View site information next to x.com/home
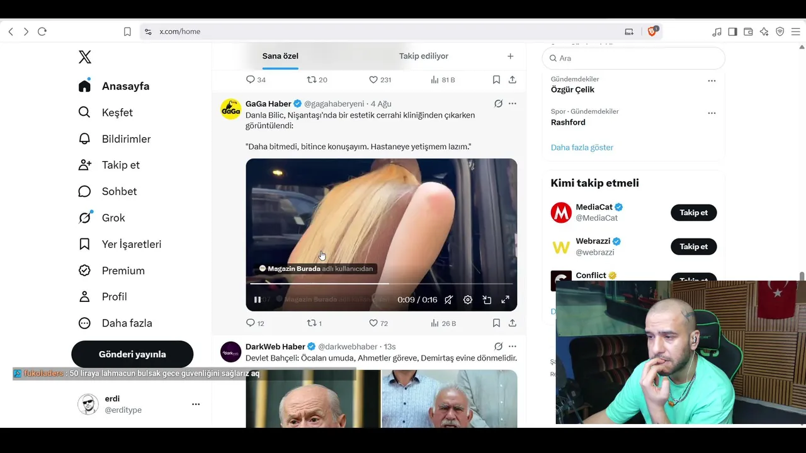The height and width of the screenshot is (453, 806). tap(148, 31)
